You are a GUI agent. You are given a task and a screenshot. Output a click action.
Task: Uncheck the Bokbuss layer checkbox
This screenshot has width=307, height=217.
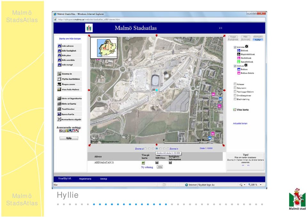coord(235,66)
